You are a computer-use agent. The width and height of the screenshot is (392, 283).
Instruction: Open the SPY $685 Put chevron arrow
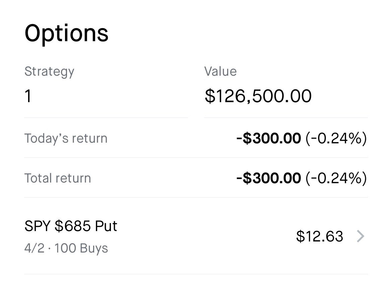pos(361,236)
